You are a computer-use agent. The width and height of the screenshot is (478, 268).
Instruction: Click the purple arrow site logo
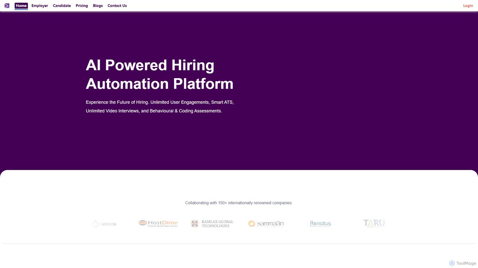tap(7, 6)
